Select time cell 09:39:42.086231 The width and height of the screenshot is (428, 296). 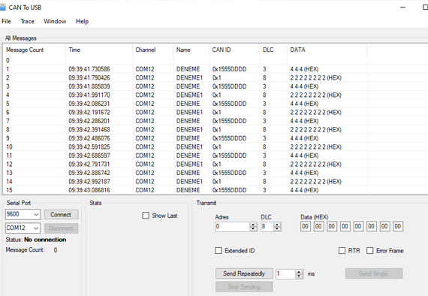tap(89, 104)
